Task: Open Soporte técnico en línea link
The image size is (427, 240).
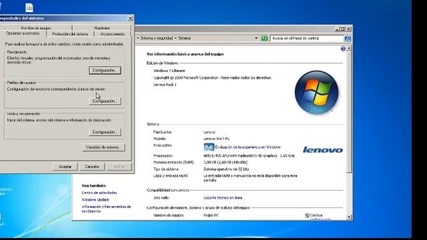Action: pos(223,197)
